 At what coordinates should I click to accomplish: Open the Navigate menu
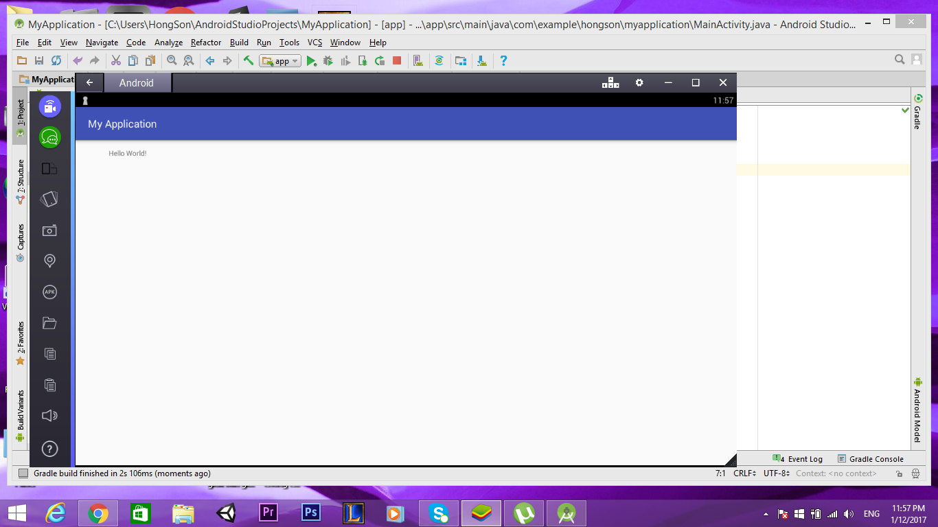pyautogui.click(x=102, y=43)
